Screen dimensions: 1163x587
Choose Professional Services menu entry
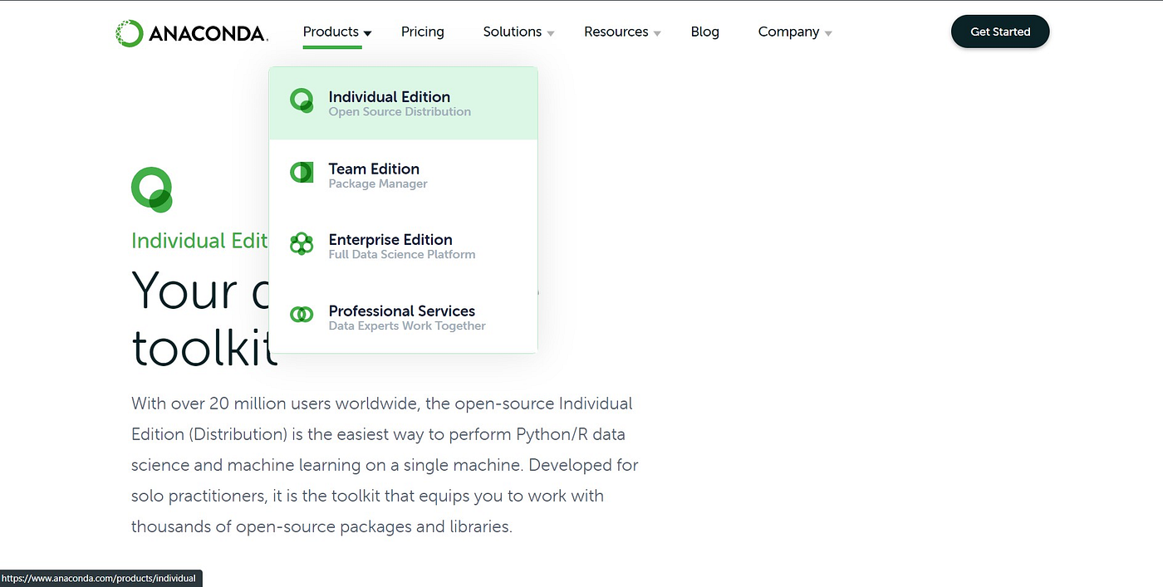(404, 317)
